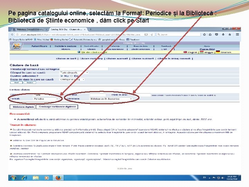Close the Catalog BCU Cluj tab
Viewport: 249px width, 187px height.
[85, 29]
